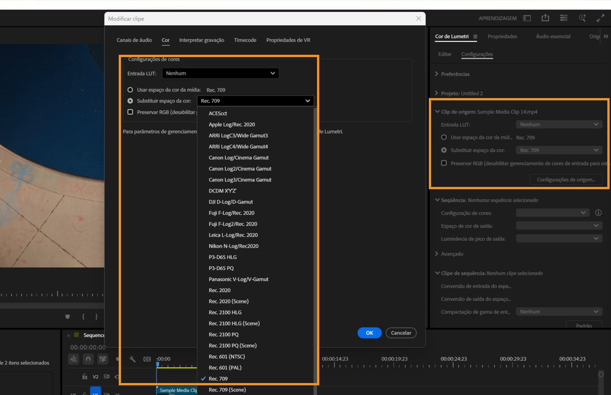Click the Captions (CC) icon above the timeline
This screenshot has width=611, height=395.
click(x=147, y=359)
